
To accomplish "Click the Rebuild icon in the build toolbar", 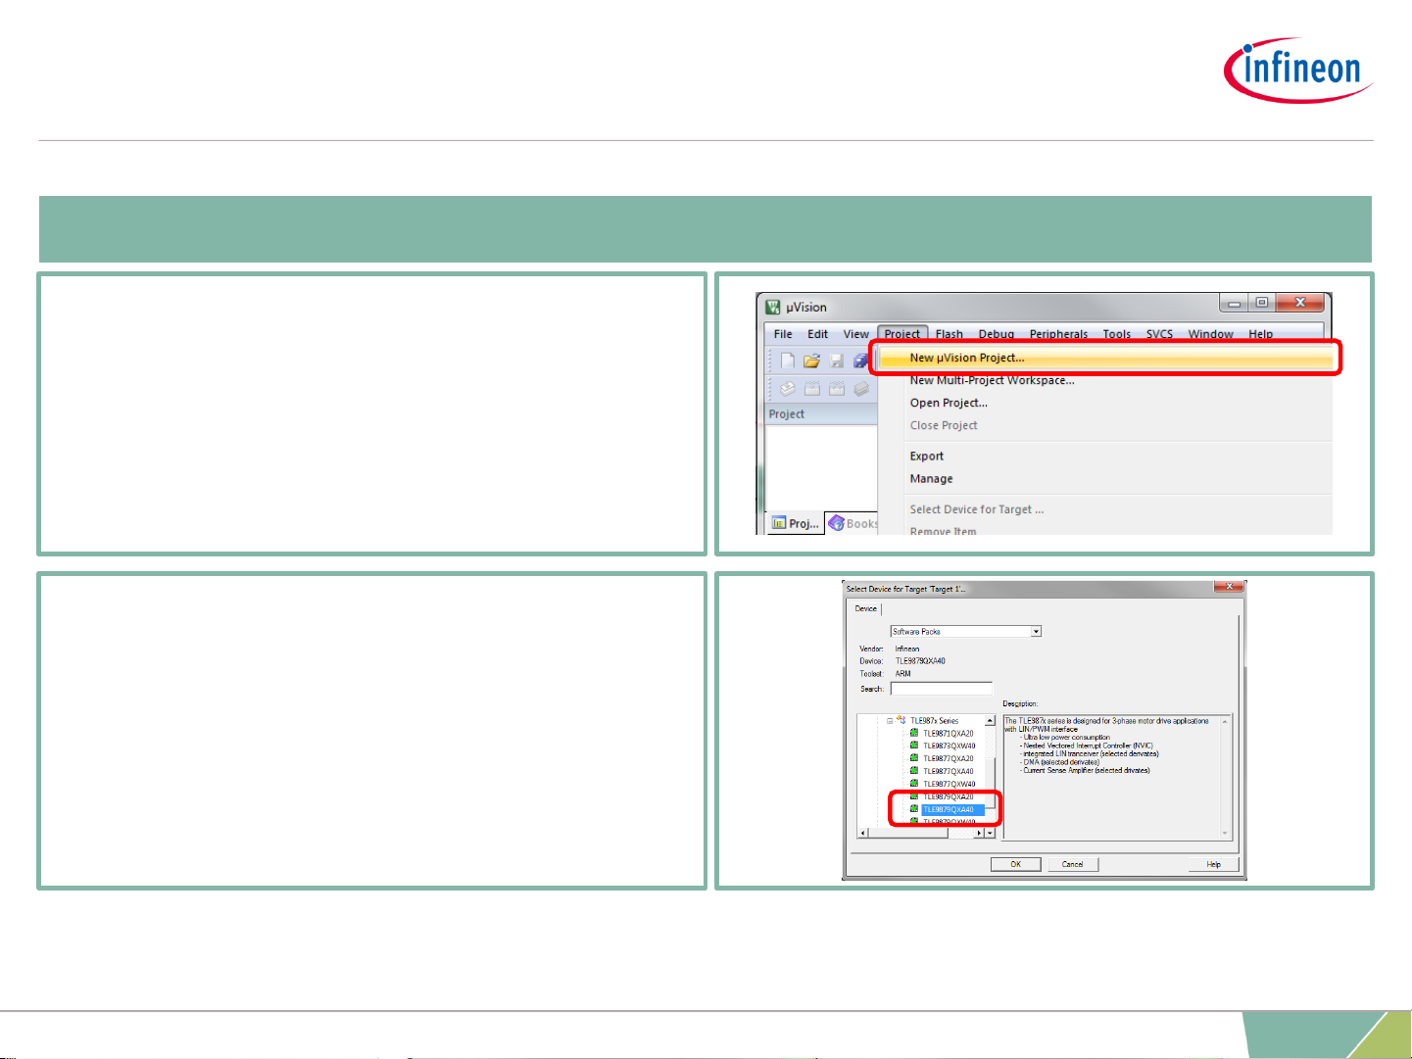I will click(x=837, y=389).
